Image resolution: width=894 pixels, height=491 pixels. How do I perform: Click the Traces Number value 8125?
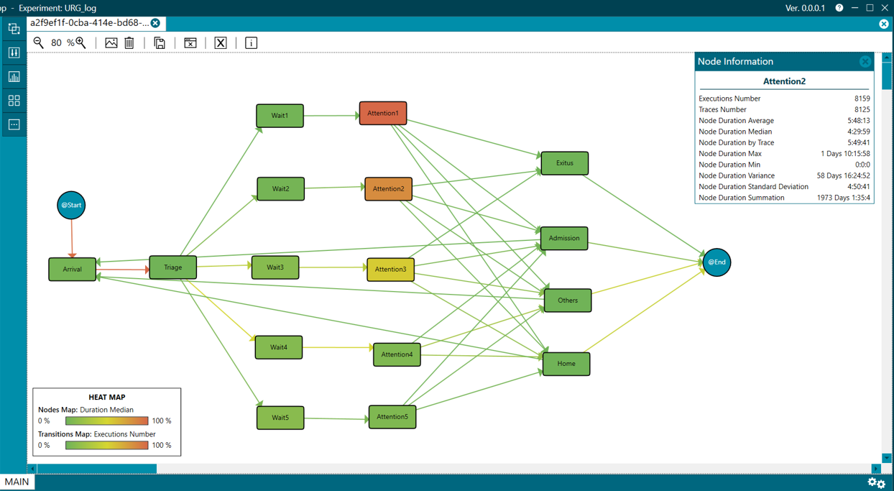coord(862,110)
